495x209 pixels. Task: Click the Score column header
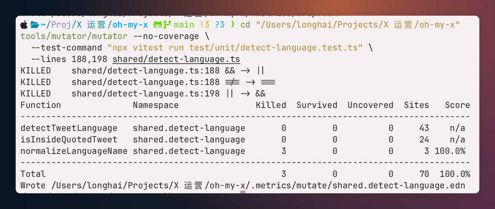(x=457, y=105)
